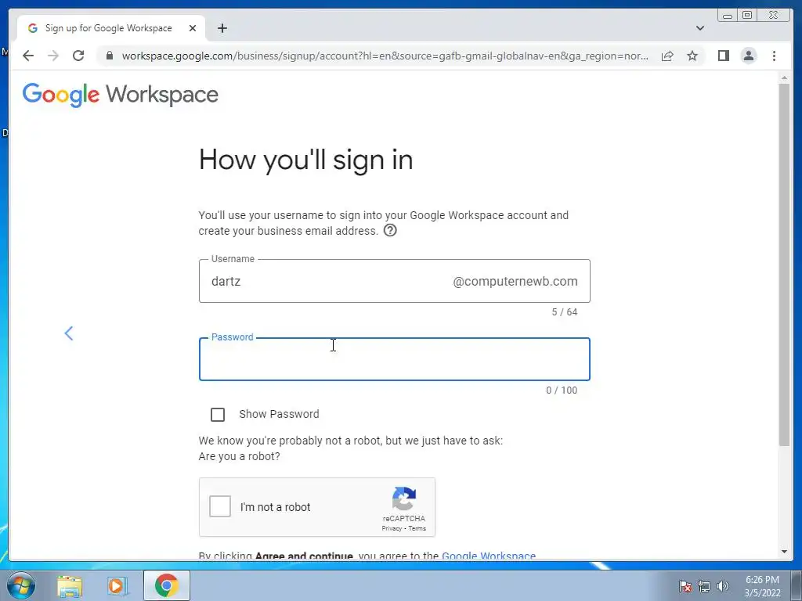Viewport: 802px width, 601px height.
Task: Click the How you'll sign in heading
Action: 306,160
